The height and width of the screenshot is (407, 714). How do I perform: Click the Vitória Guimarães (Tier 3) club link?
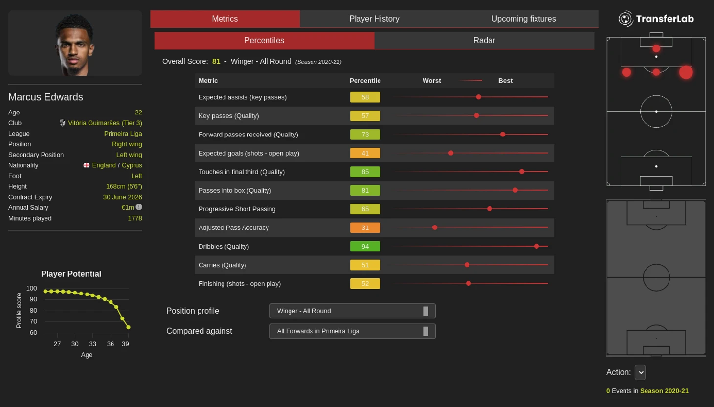[x=105, y=123]
